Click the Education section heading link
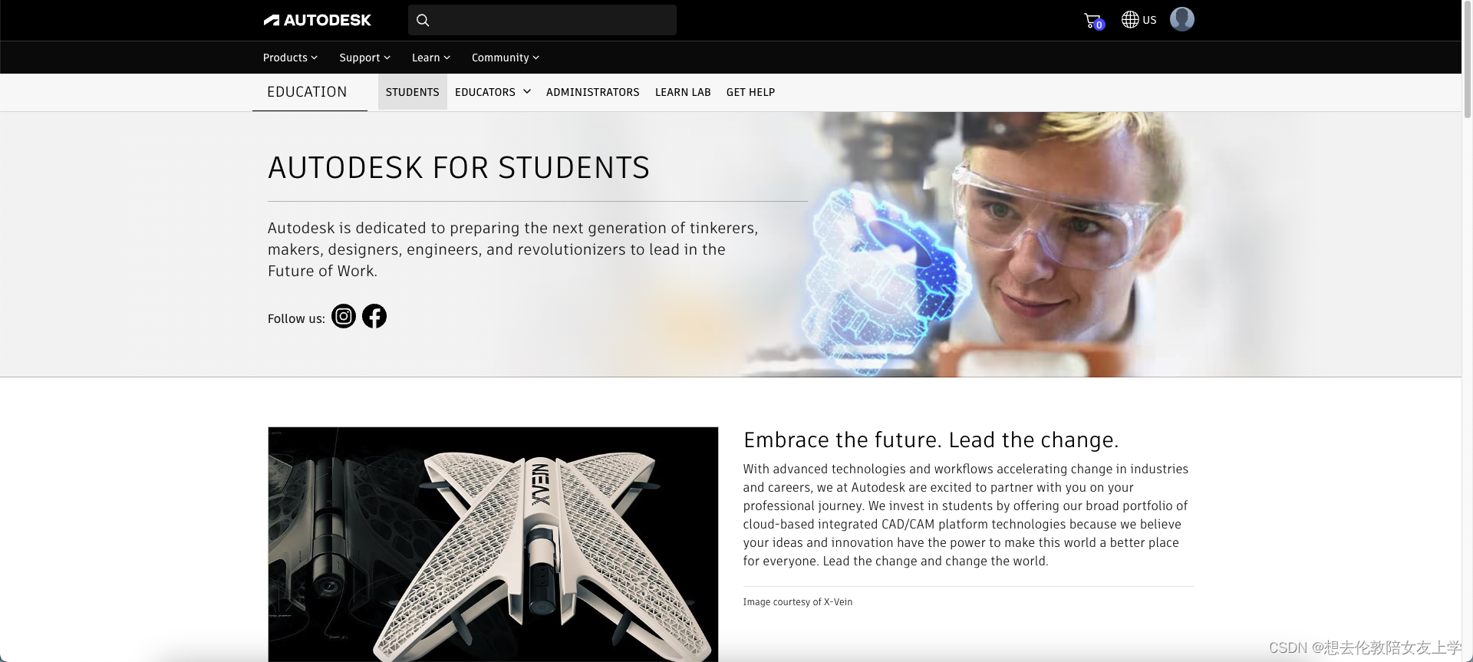1473x662 pixels. pyautogui.click(x=307, y=92)
